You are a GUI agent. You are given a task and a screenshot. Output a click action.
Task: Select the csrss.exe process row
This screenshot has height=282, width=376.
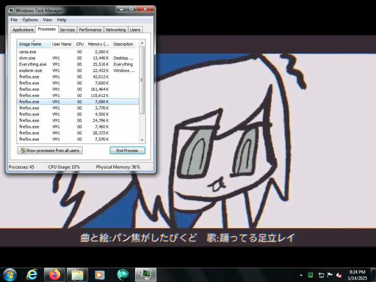tap(78, 52)
